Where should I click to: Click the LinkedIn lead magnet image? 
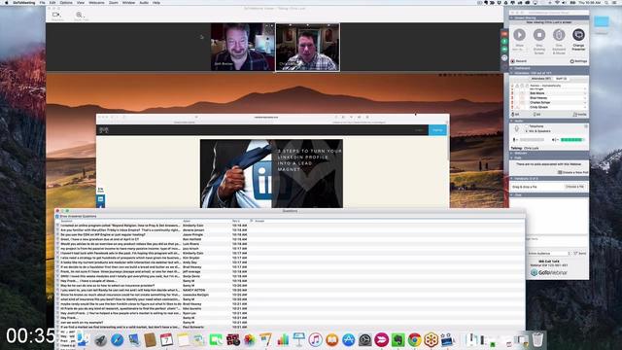click(271, 173)
